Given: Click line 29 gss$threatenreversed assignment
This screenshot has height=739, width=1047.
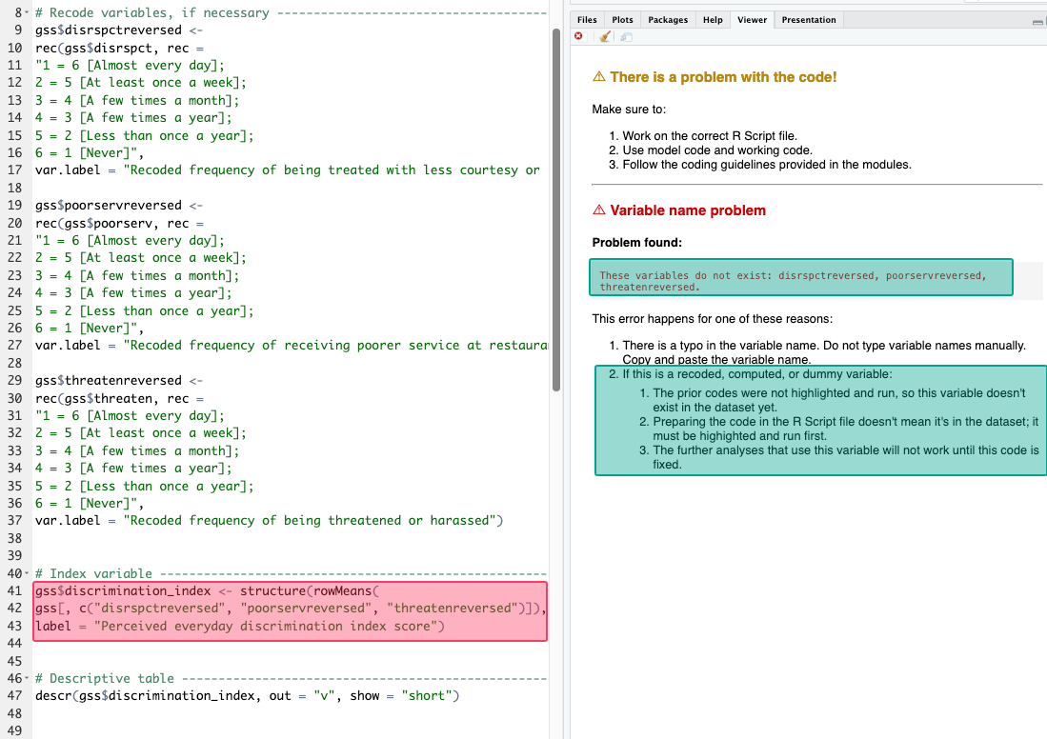Looking at the screenshot, I should pyautogui.click(x=119, y=381).
